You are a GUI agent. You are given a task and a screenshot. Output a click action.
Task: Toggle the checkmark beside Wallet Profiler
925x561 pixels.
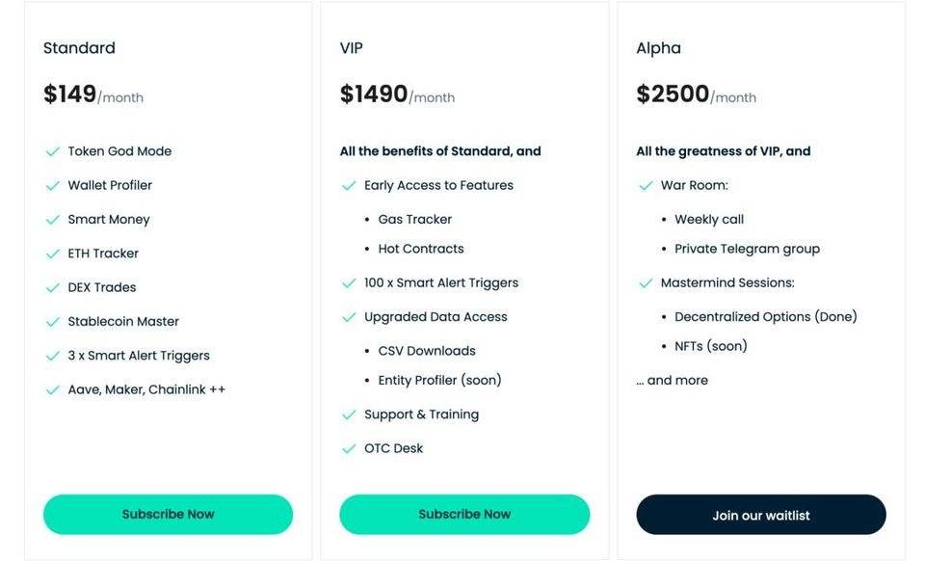click(51, 184)
